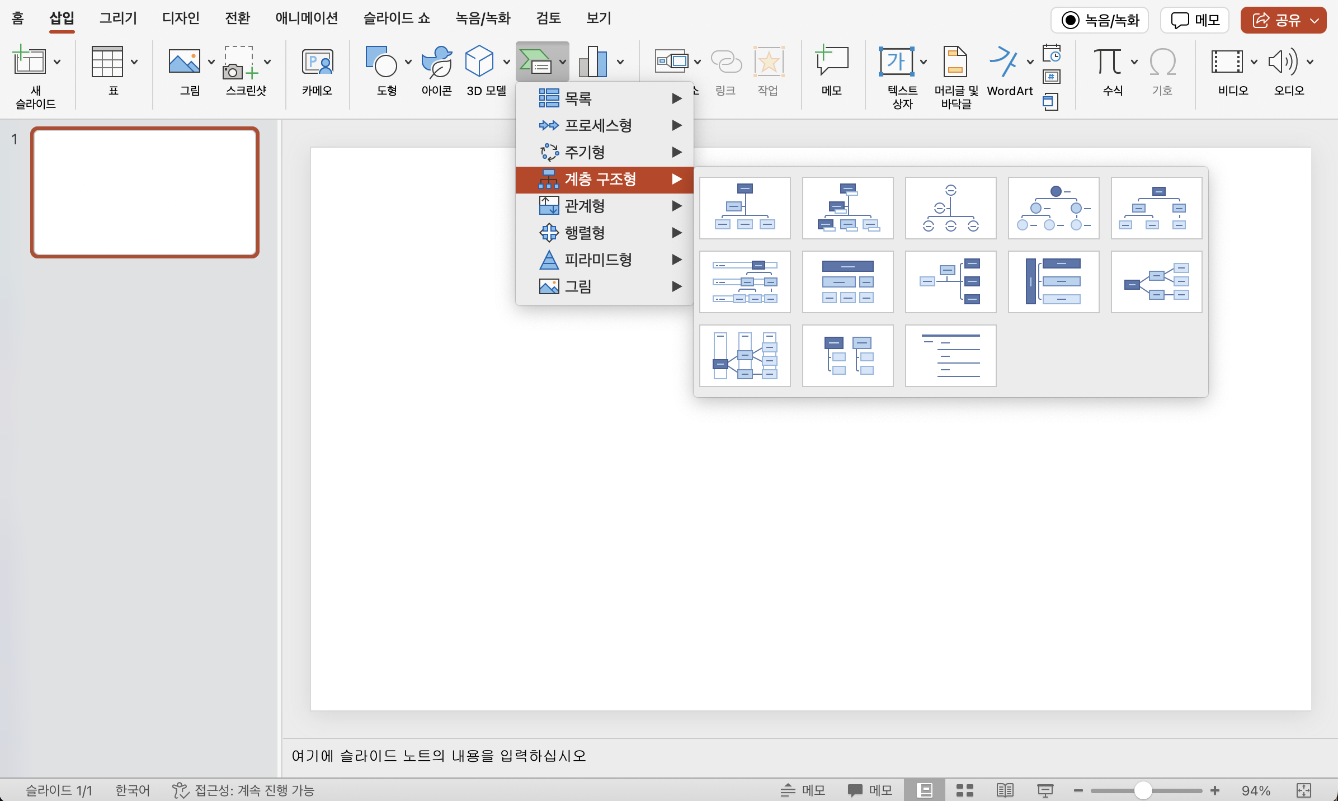Toggle comments pane via status bar speech-bubble 메모
1338x801 pixels.
coord(870,790)
